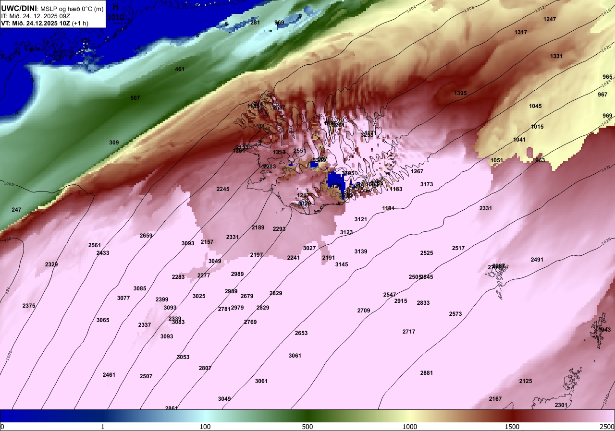Viewport: 615px width, 431px height.
Task: Click the freezing level value 2861
Action: (x=172, y=408)
